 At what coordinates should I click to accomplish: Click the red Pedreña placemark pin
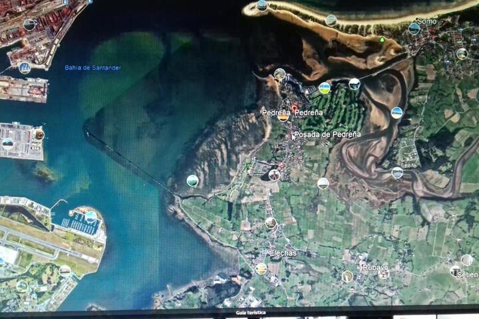coord(295,108)
